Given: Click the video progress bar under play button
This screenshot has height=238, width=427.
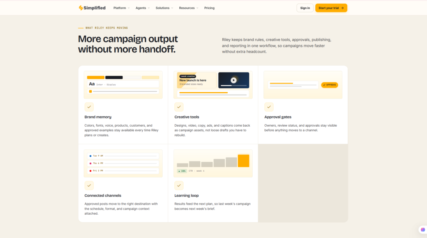Looking at the screenshot, I should click(234, 85).
